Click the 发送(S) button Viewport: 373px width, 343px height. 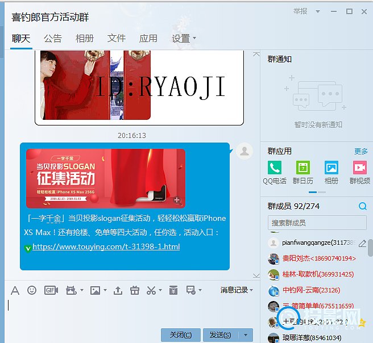(x=221, y=335)
